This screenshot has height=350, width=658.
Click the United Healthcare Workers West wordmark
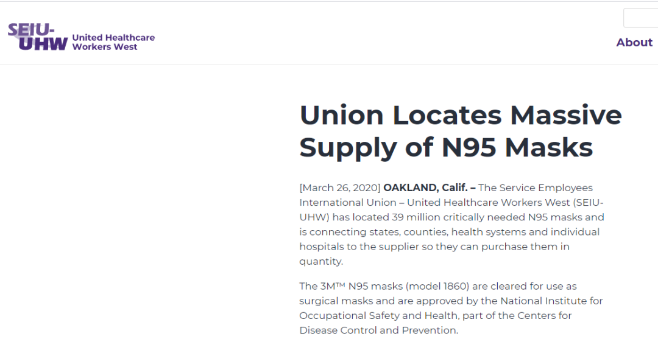(113, 42)
